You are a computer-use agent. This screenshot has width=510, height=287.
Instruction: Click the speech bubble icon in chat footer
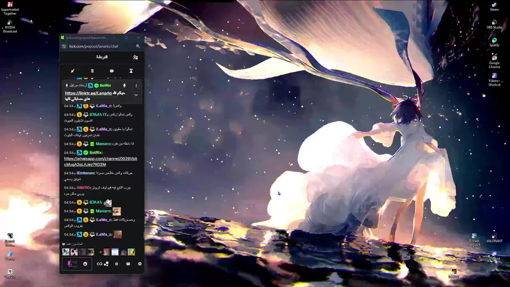[128, 264]
